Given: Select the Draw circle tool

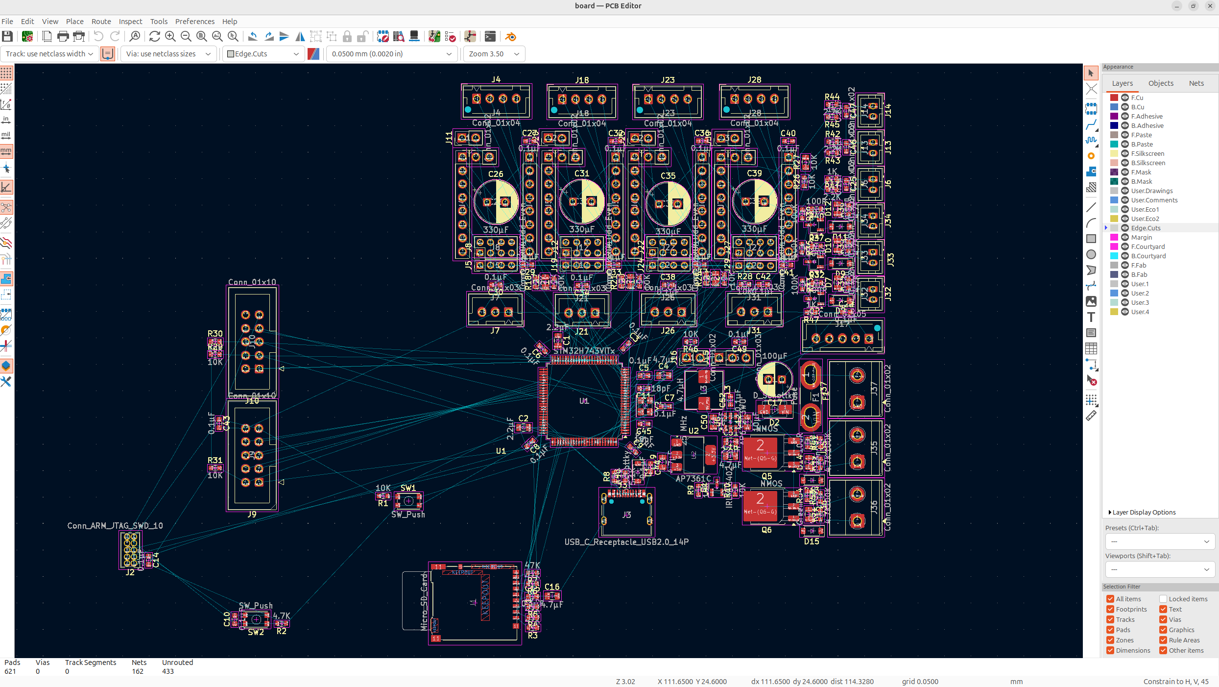Looking at the screenshot, I should pyautogui.click(x=1091, y=254).
